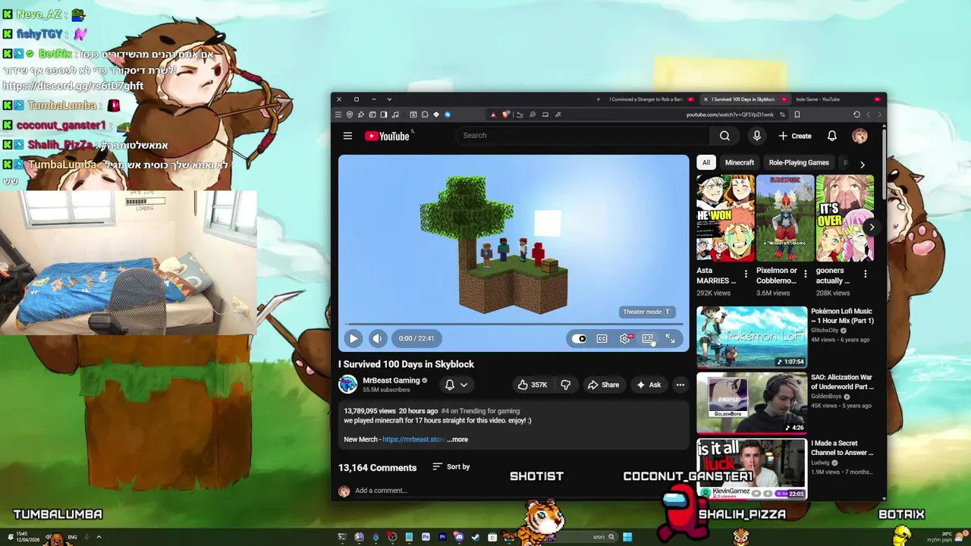This screenshot has height=546, width=971.
Task: Toggle the autoplay switch in player
Action: (x=580, y=339)
